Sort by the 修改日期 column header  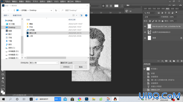[72, 20]
